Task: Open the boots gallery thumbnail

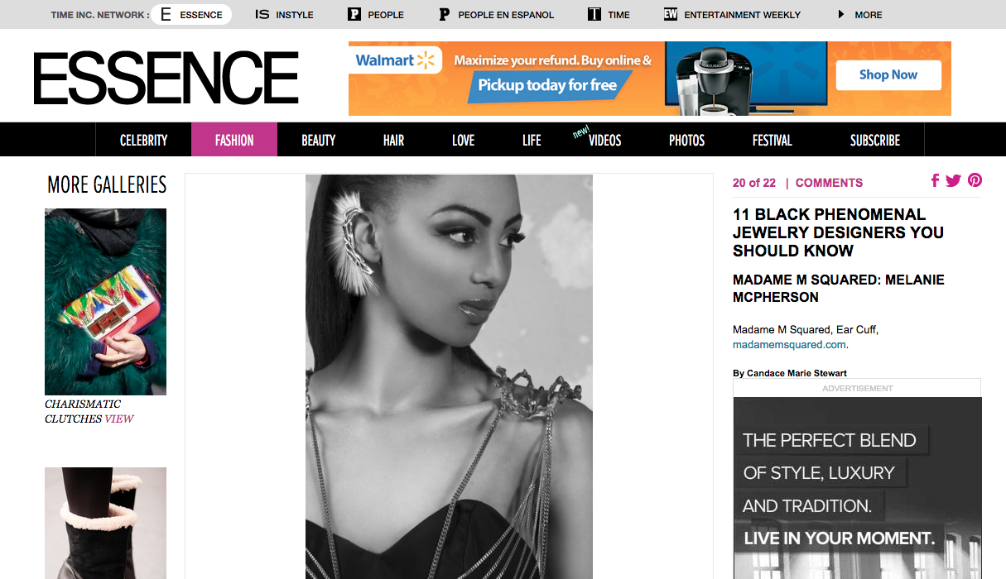Action: click(105, 523)
